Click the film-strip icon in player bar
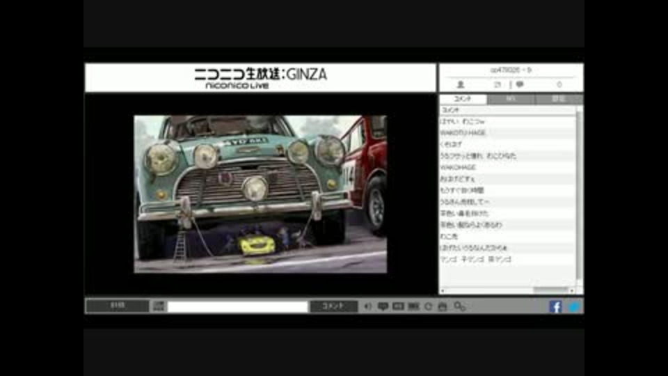This screenshot has width=668, height=376. tap(413, 306)
